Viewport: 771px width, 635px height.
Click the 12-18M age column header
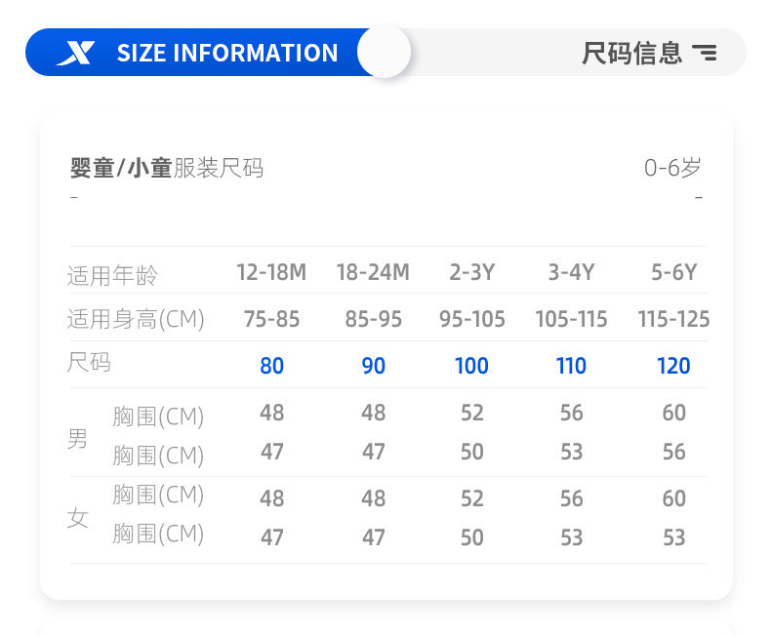point(271,273)
